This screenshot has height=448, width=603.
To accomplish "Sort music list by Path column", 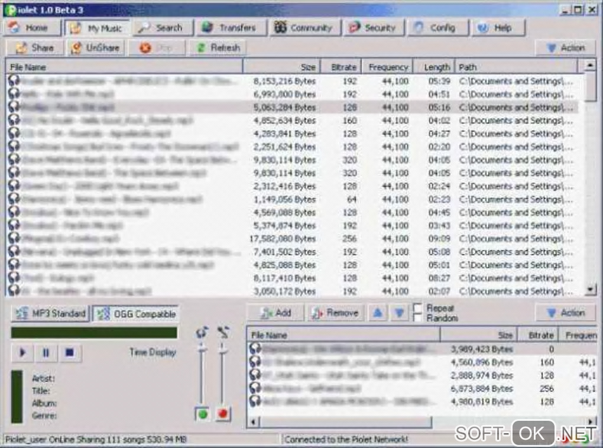I will pyautogui.click(x=516, y=67).
